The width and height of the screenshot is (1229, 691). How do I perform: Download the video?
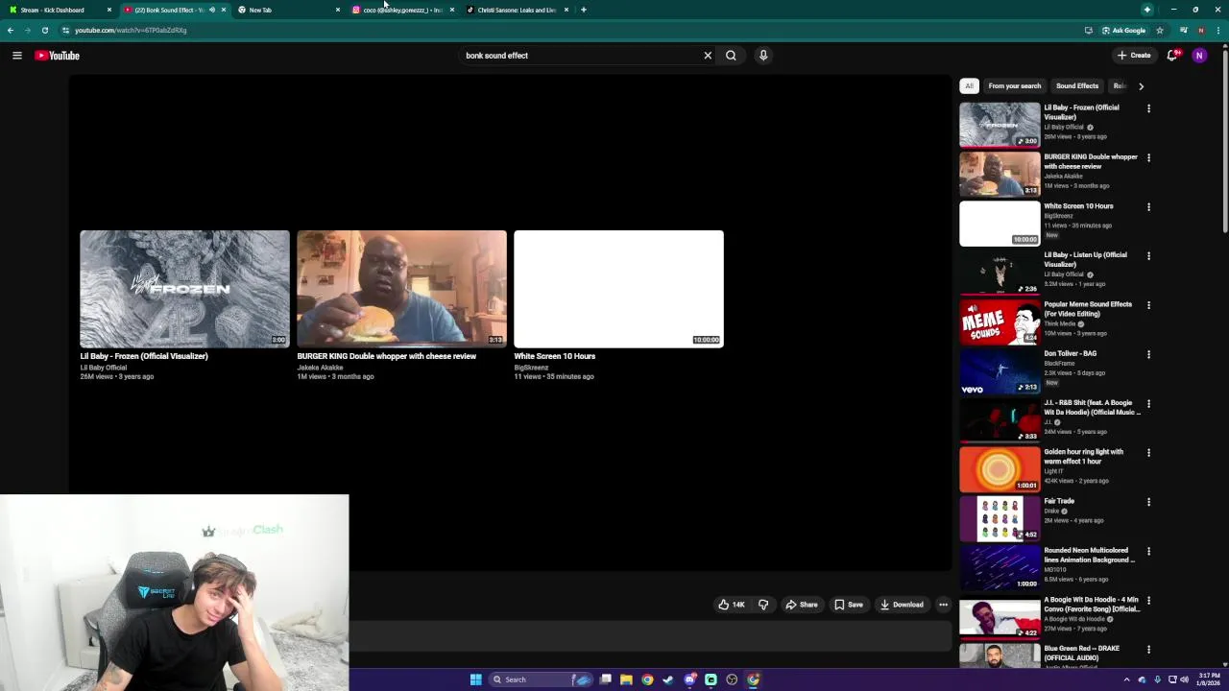(x=901, y=605)
